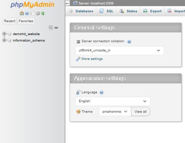Screen dimensions: 185x143
Task: Click the Theme palette icon
Action: 78,112
